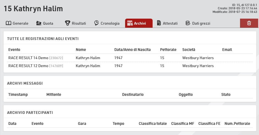259x135 pixels.
Task: Click the Timestamp column header in messages
Action: click(x=18, y=94)
